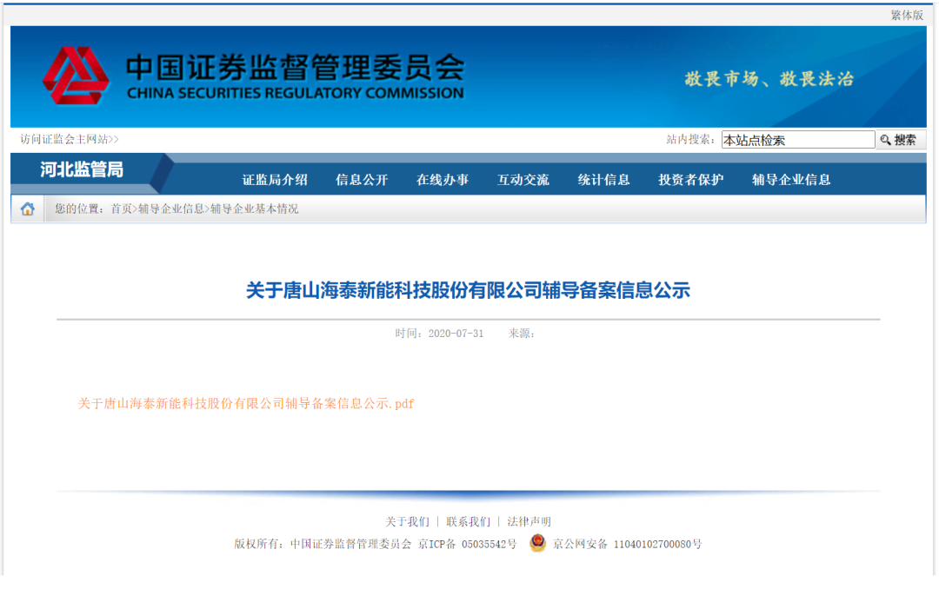The image size is (939, 589).
Task: Open 关于我们 footer link
Action: tap(407, 522)
